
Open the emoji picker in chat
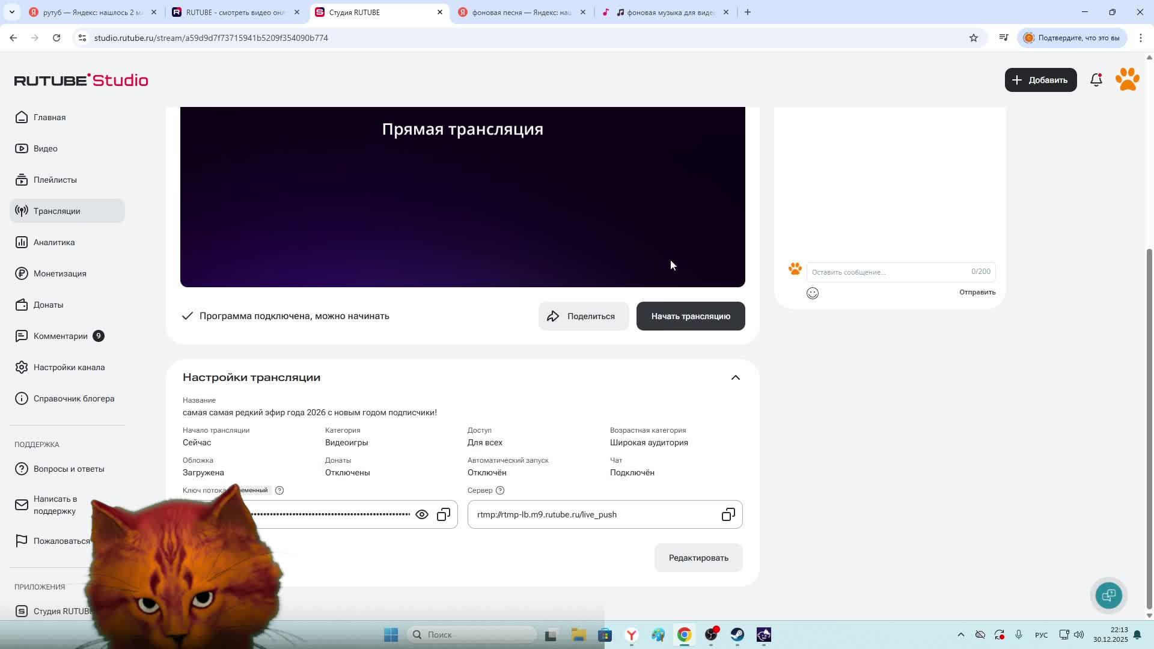813,293
